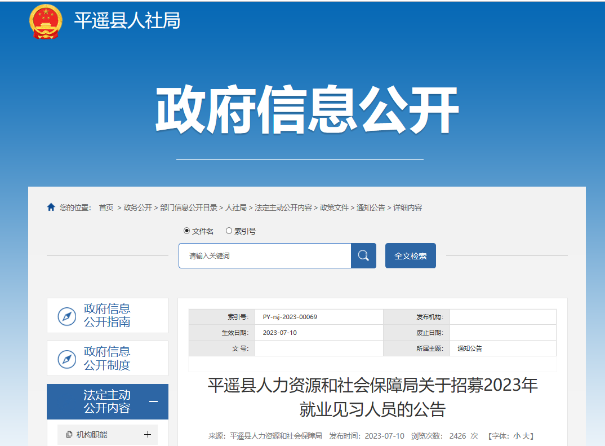This screenshot has width=605, height=446.
Task: Navigate to 人社局 breadcrumb link
Action: coord(236,207)
